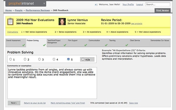The height and width of the screenshot is (110, 176).
Task: Select rating 3 radio button
Action: 39,59
